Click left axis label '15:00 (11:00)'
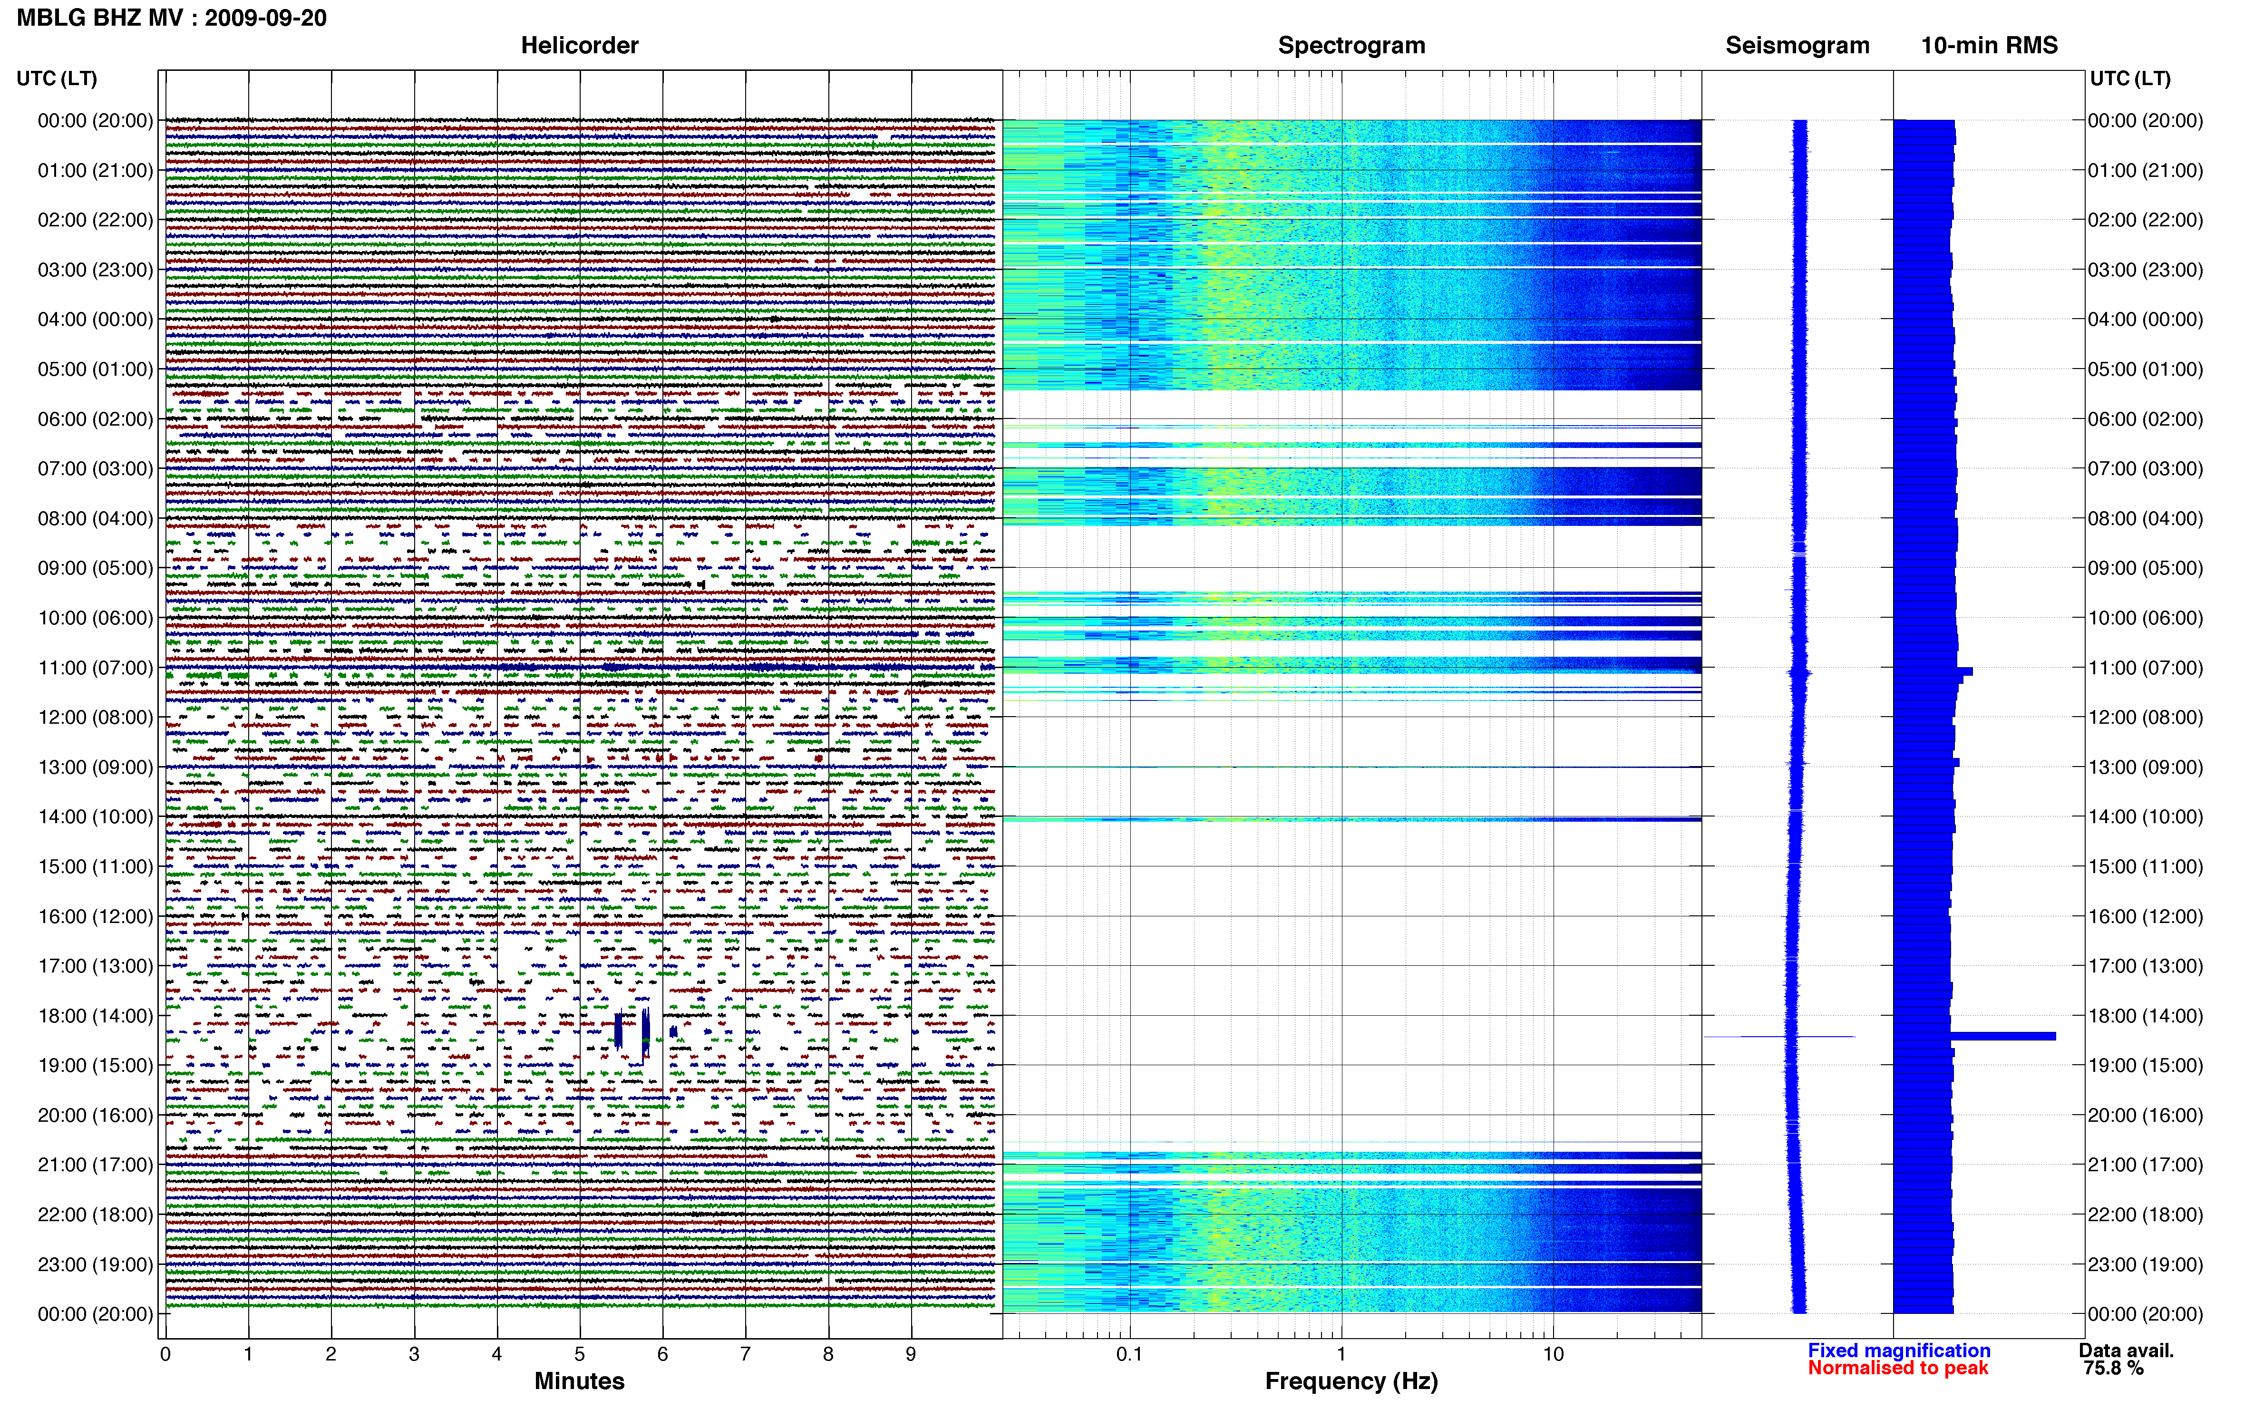The width and height of the screenshot is (2254, 1409). point(95,866)
